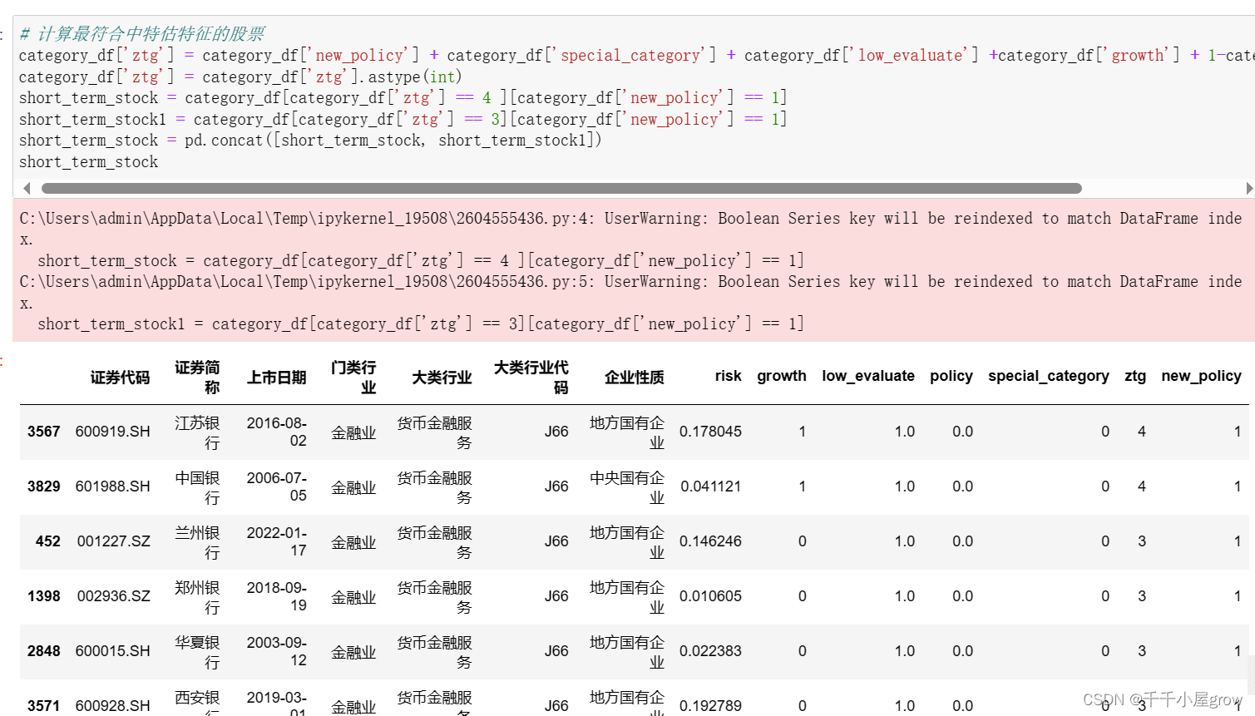The image size is (1255, 716).
Task: Click the code cell's scroll right arrow
Action: [1249, 188]
